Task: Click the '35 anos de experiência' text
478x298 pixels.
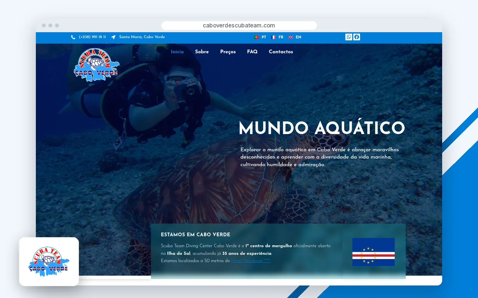Action: pos(247,253)
